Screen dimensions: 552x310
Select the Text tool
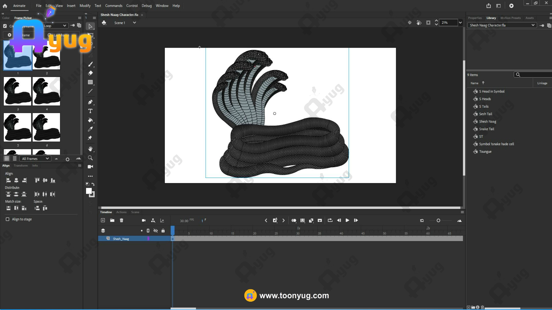pyautogui.click(x=90, y=111)
